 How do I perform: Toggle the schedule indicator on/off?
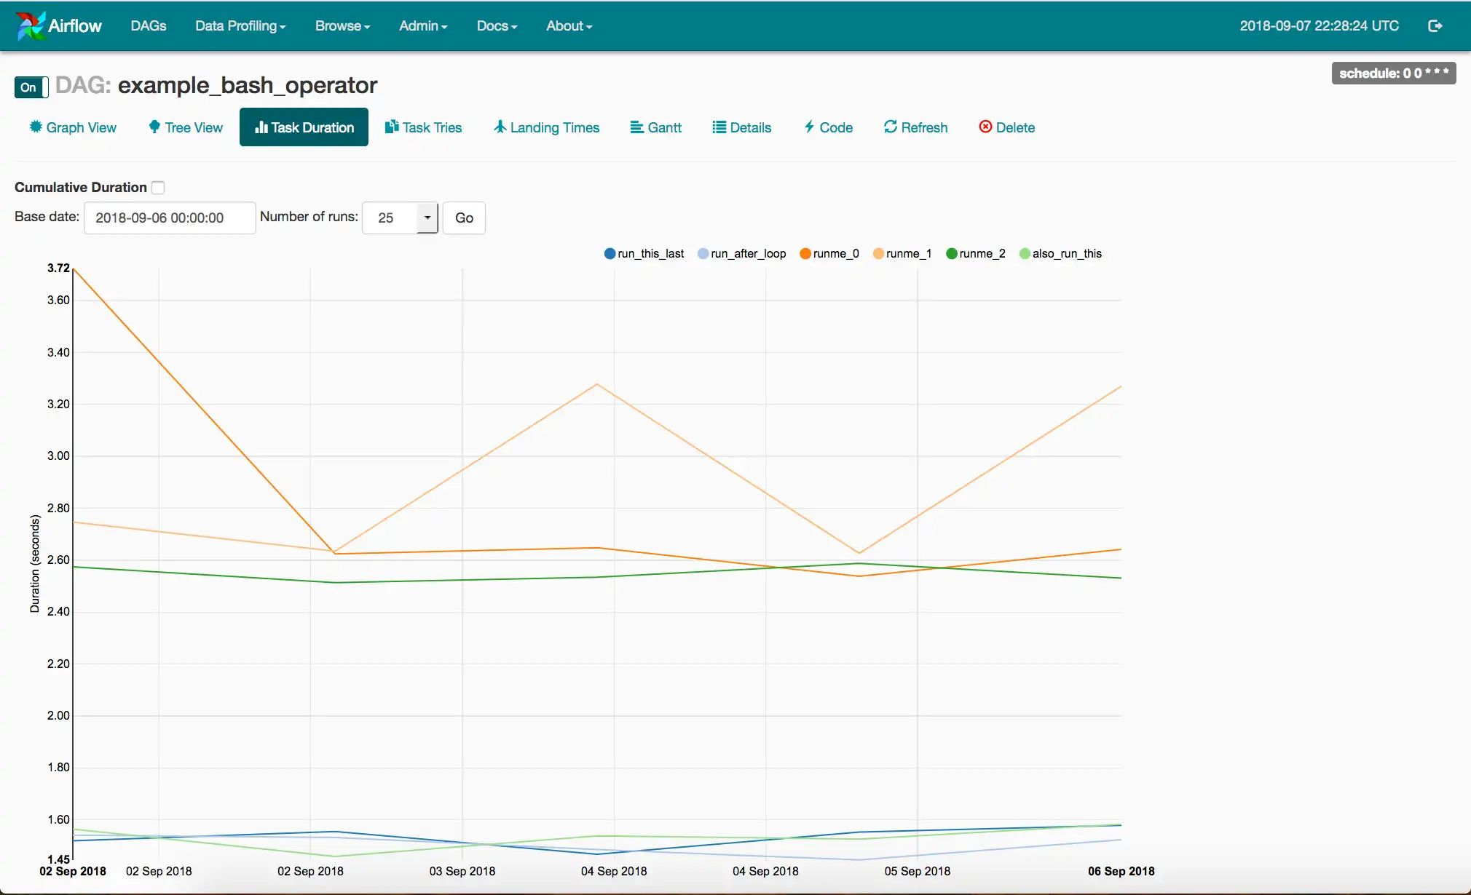(31, 86)
